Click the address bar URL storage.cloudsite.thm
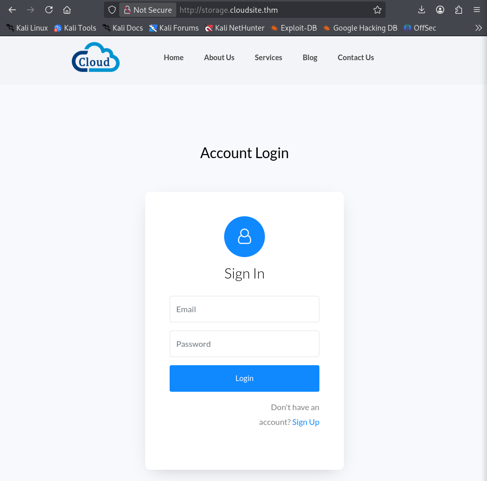487x481 pixels. point(229,10)
